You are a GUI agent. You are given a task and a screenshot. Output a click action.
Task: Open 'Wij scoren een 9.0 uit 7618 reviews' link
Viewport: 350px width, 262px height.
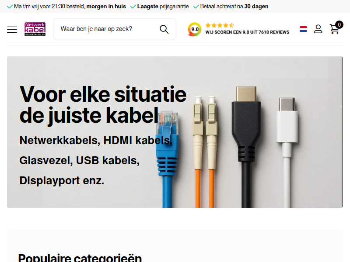pyautogui.click(x=247, y=32)
